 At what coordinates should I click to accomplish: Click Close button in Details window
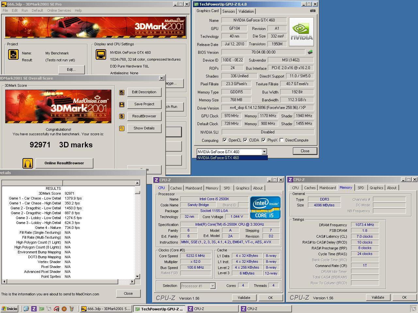[128, 293]
